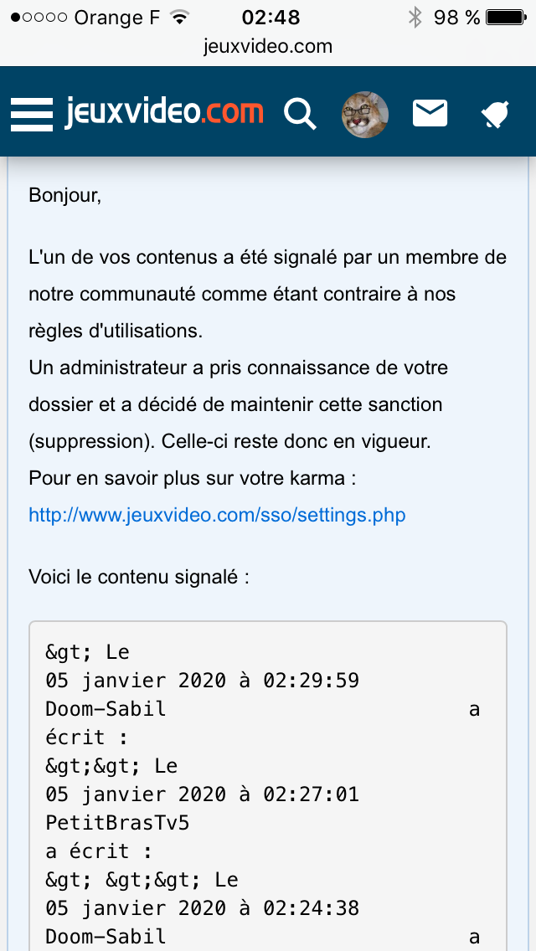Tap Doom-Sabil under the 02:29:59 timestamp
The height and width of the screenshot is (951, 536).
tap(106, 709)
